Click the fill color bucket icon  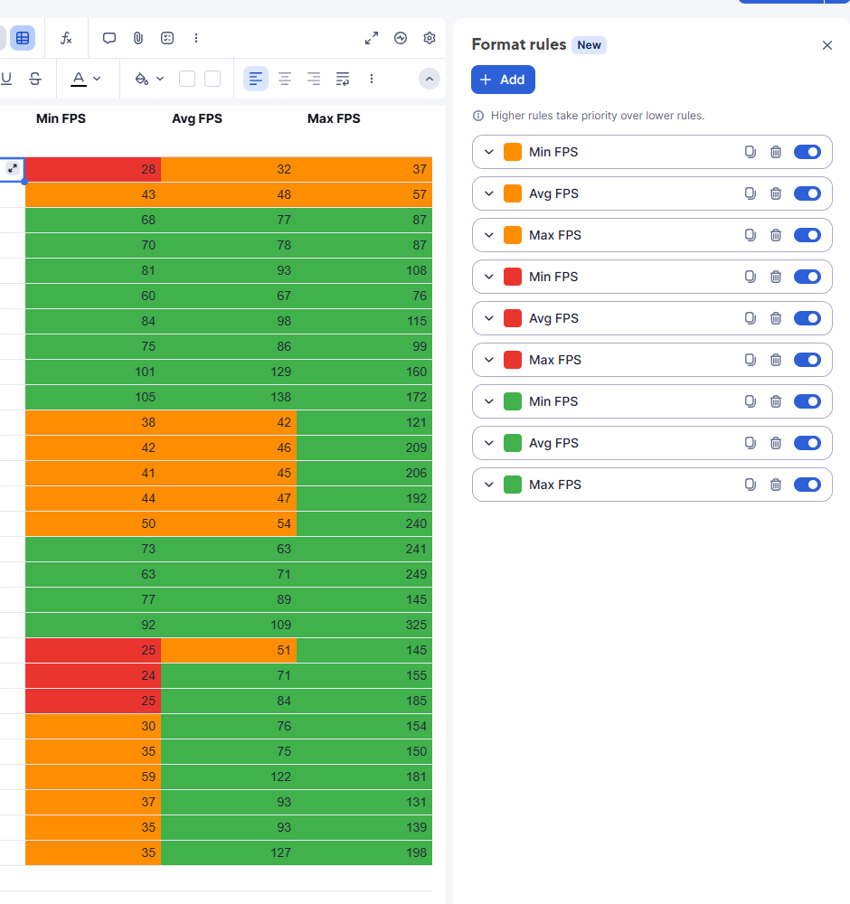141,79
